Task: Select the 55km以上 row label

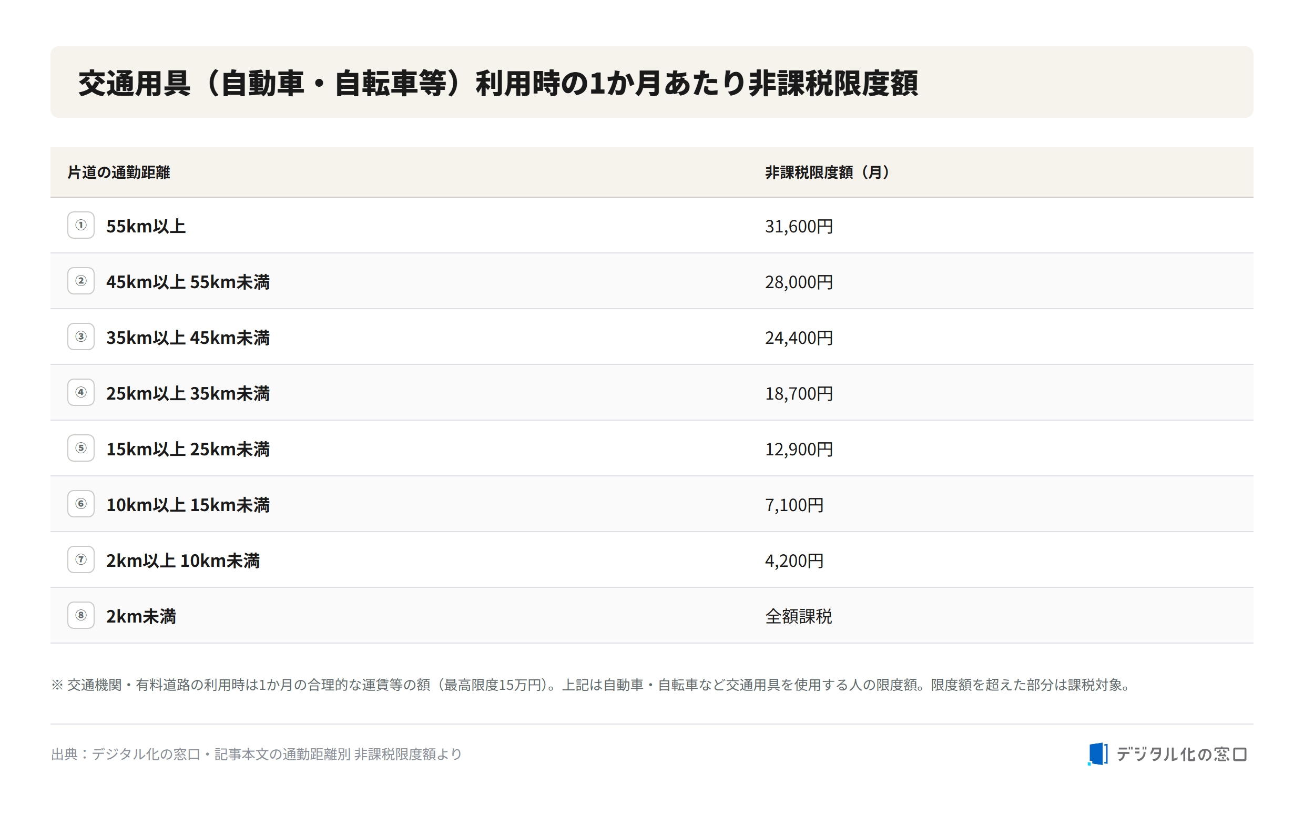Action: pos(146,227)
